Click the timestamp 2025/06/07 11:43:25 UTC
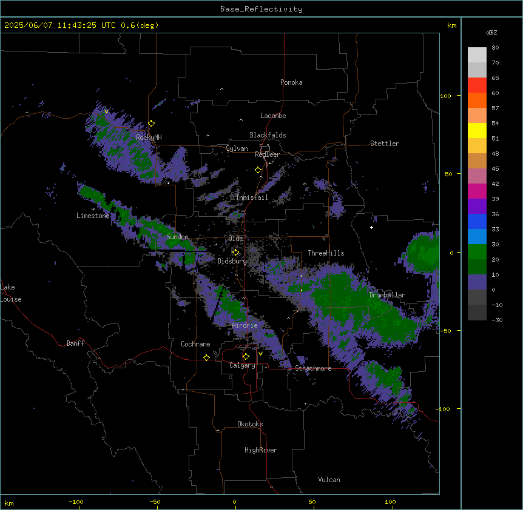 (59, 25)
